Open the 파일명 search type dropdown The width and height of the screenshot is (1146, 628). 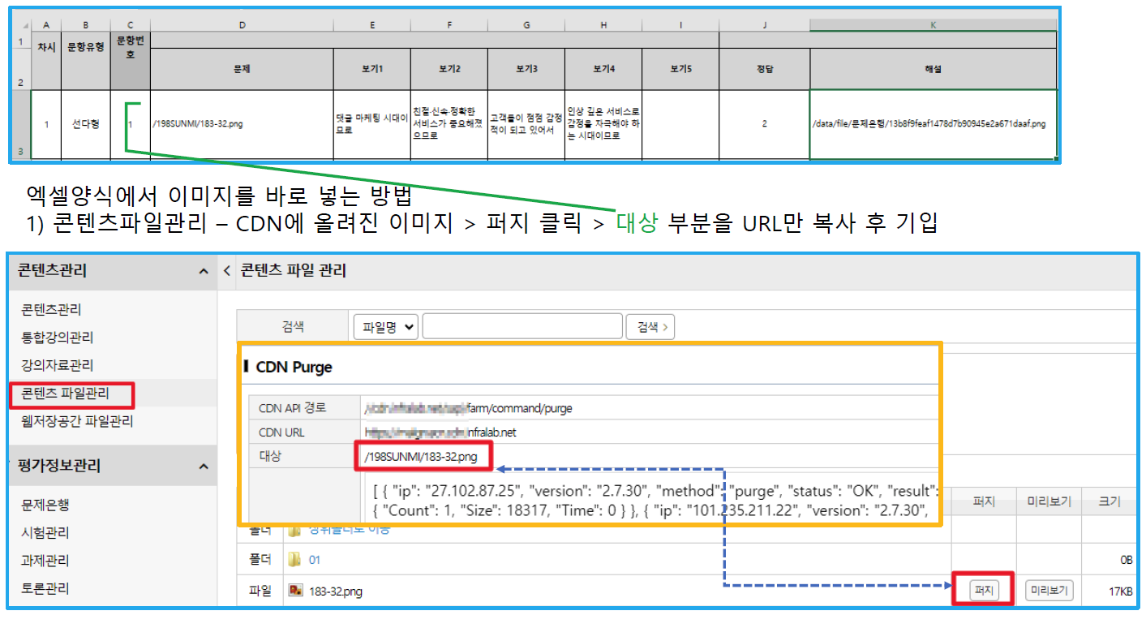point(385,327)
